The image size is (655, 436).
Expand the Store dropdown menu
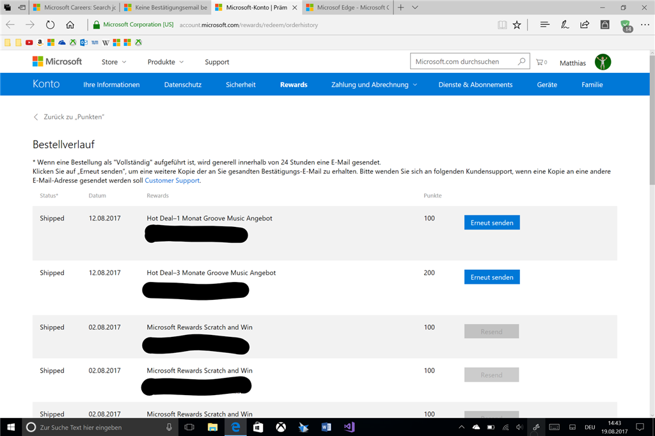[x=114, y=62]
